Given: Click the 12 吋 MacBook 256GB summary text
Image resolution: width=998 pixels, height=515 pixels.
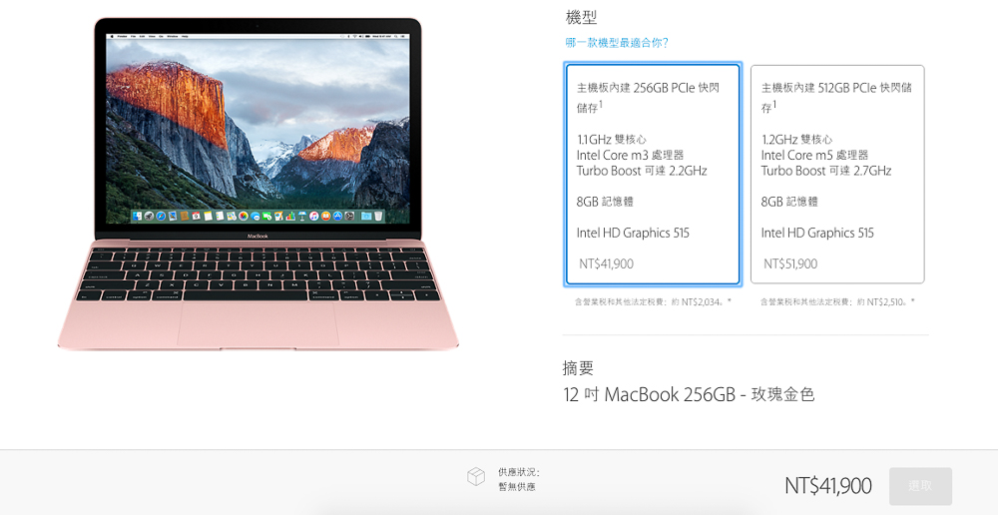Looking at the screenshot, I should (x=689, y=394).
